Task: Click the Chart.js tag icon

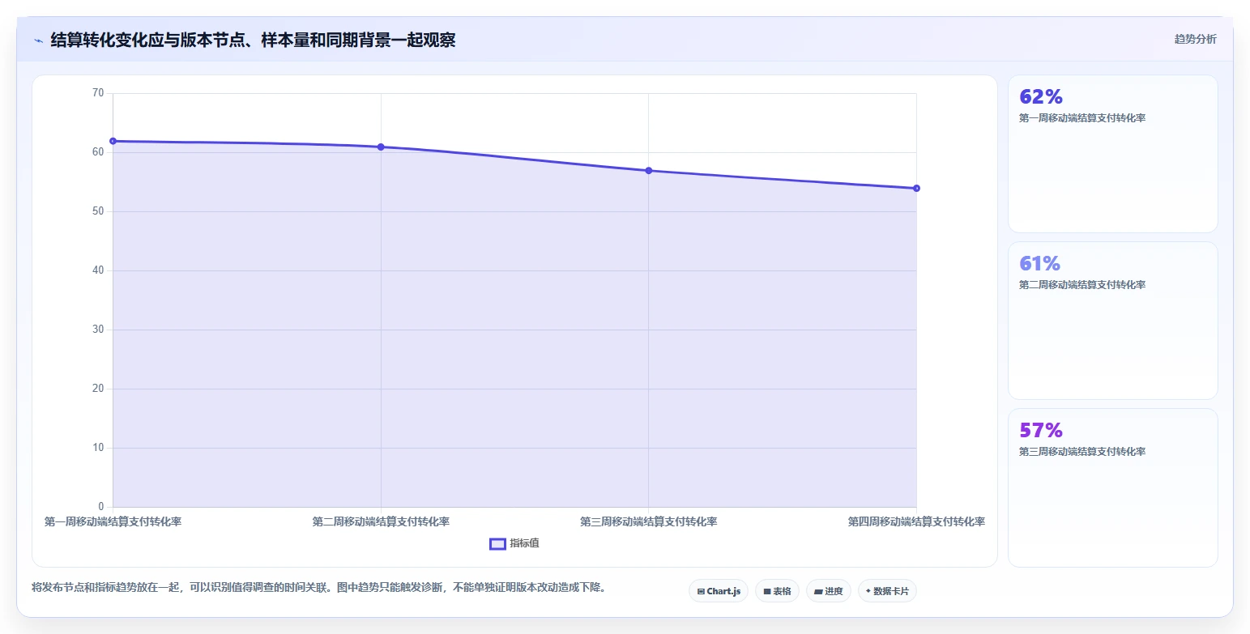Action: coord(701,592)
